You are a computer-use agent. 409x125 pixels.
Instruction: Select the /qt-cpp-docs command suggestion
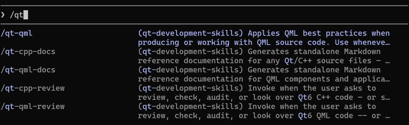pyautogui.click(x=28, y=52)
